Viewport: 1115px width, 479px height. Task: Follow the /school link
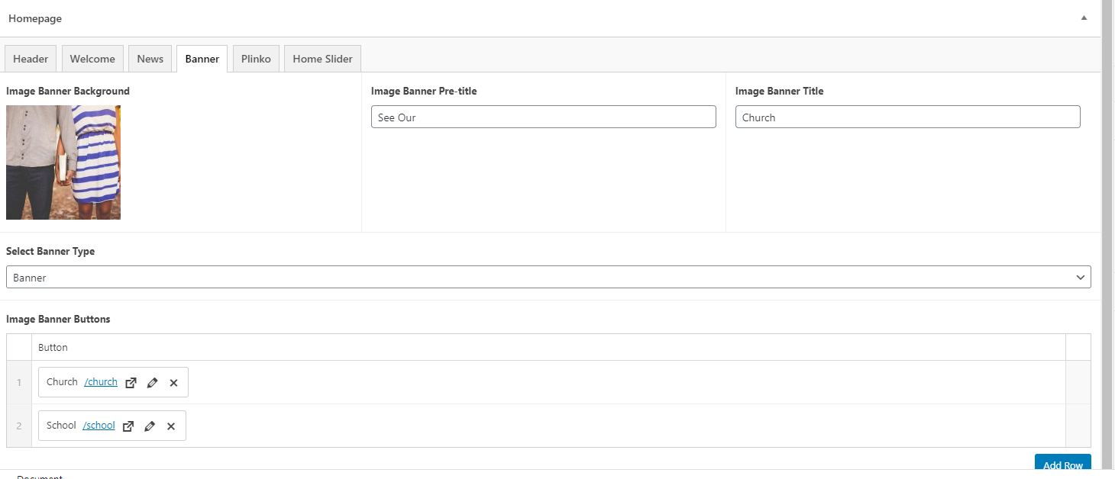click(99, 426)
